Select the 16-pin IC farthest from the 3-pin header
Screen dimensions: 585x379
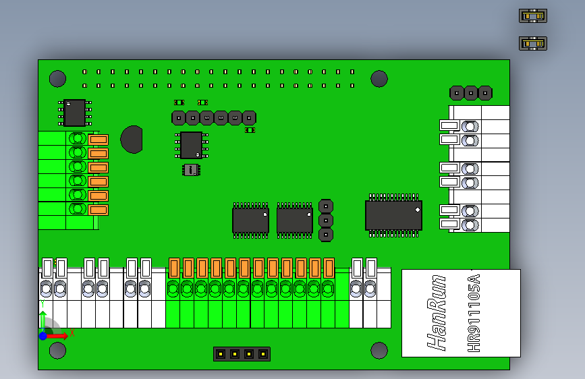pyautogui.click(x=250, y=221)
